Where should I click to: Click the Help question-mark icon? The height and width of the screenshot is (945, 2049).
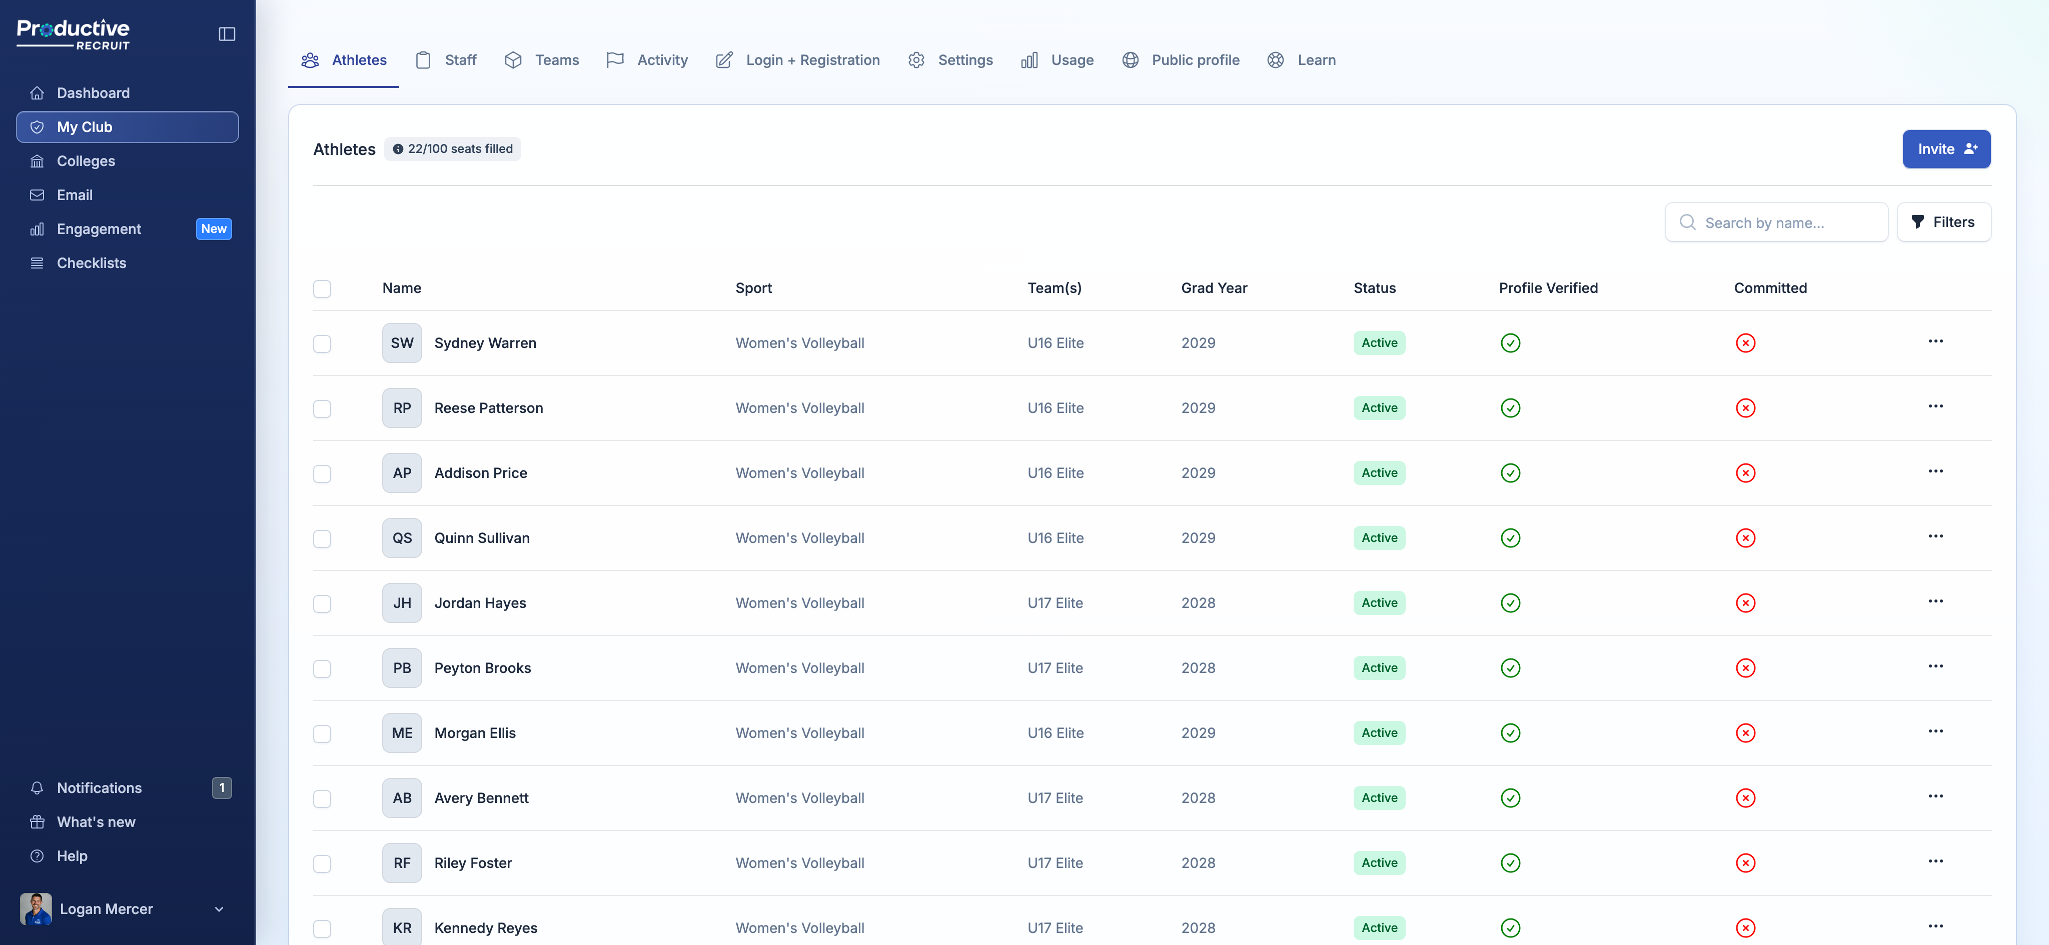(37, 856)
